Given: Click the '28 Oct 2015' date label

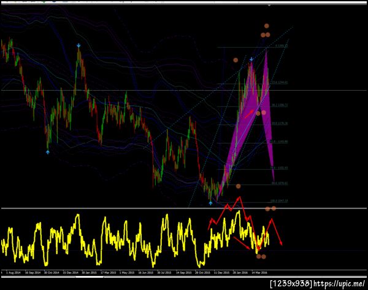Looking at the screenshot, I should 202,273.
